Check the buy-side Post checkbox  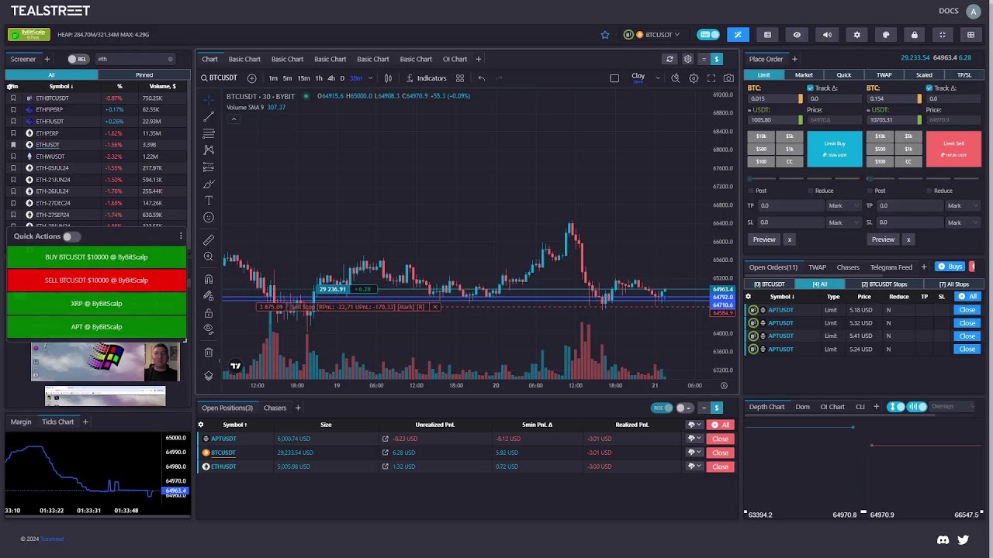point(750,191)
